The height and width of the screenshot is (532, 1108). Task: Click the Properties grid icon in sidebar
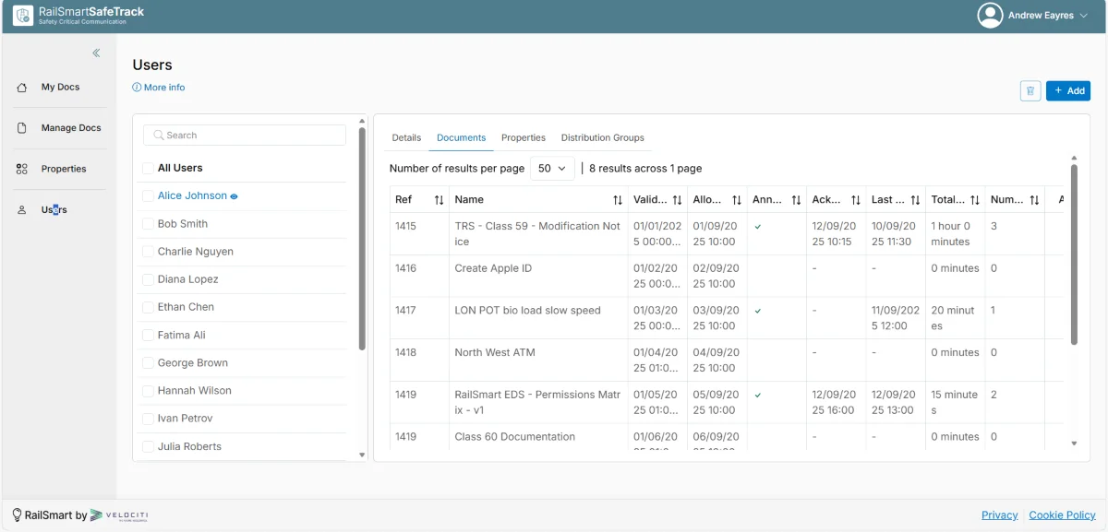(22, 169)
